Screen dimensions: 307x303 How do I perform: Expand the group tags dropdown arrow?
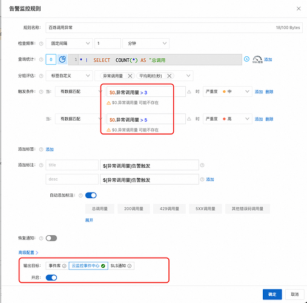[188, 76]
